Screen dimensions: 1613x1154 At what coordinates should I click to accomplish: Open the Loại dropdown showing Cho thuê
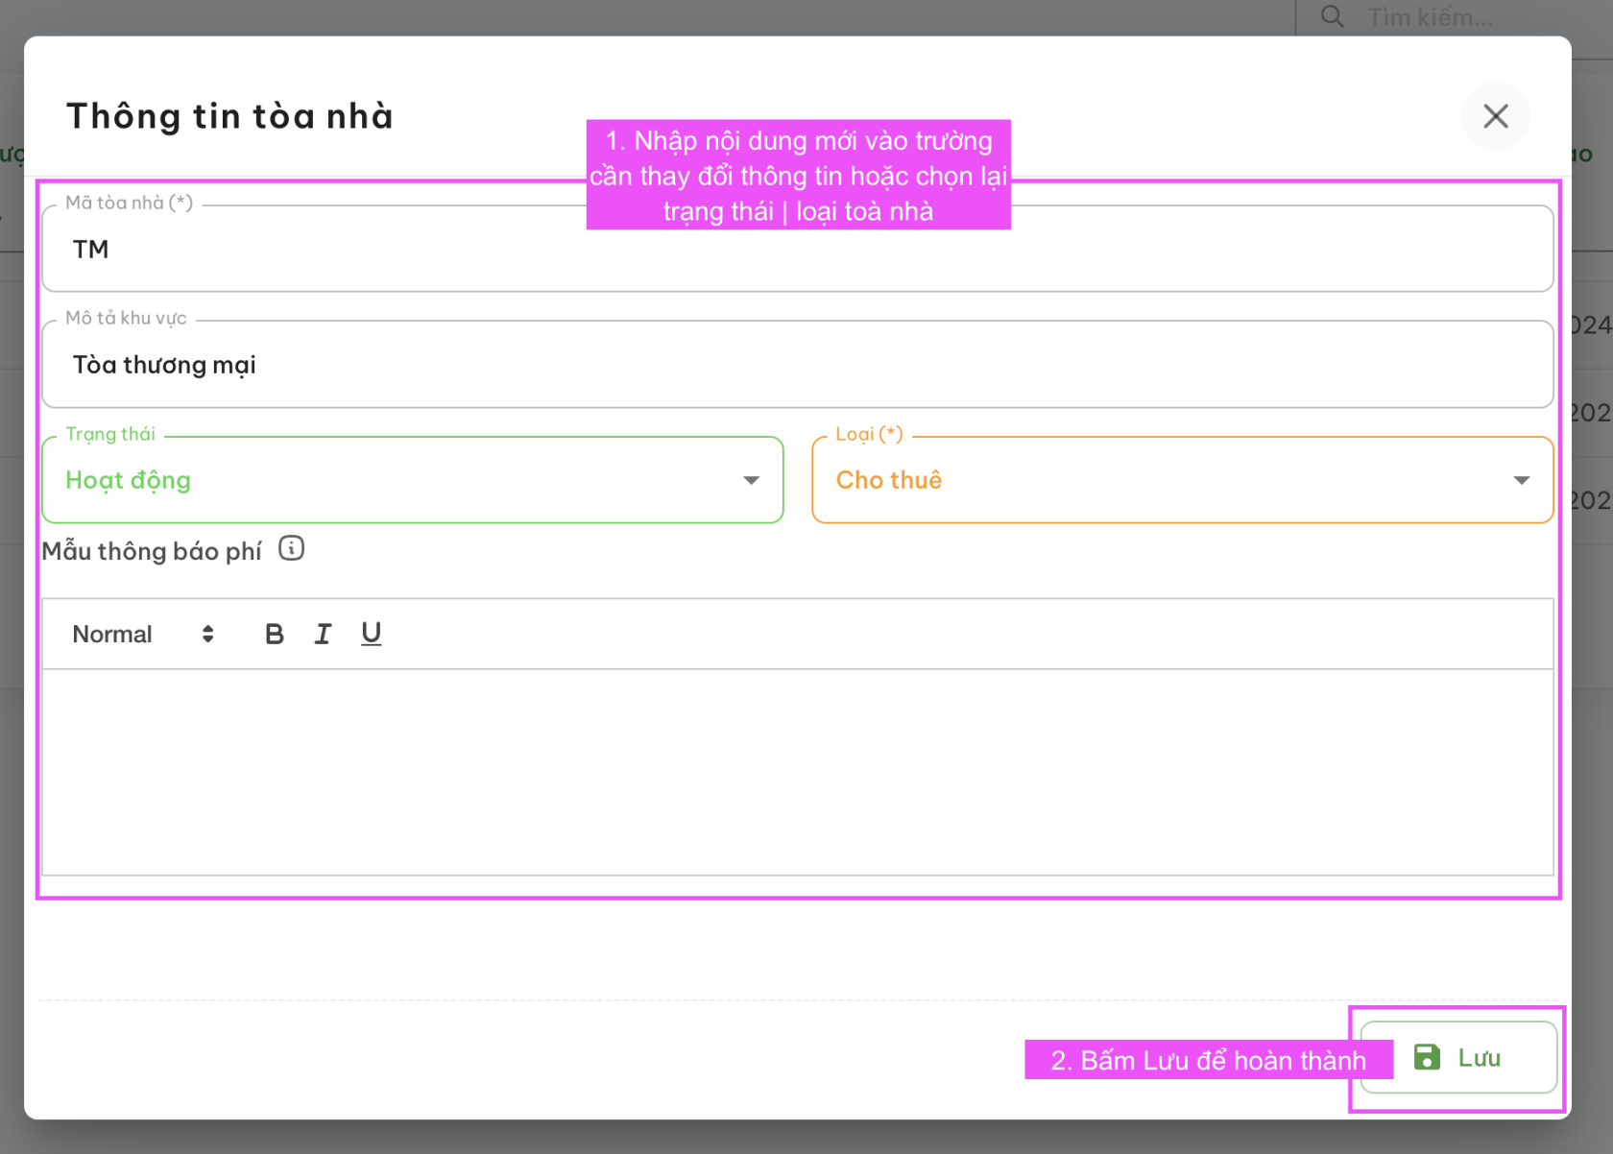coord(1182,480)
